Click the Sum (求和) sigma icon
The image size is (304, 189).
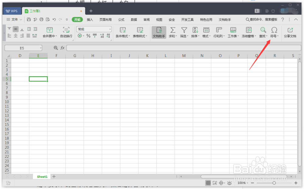[173, 30]
